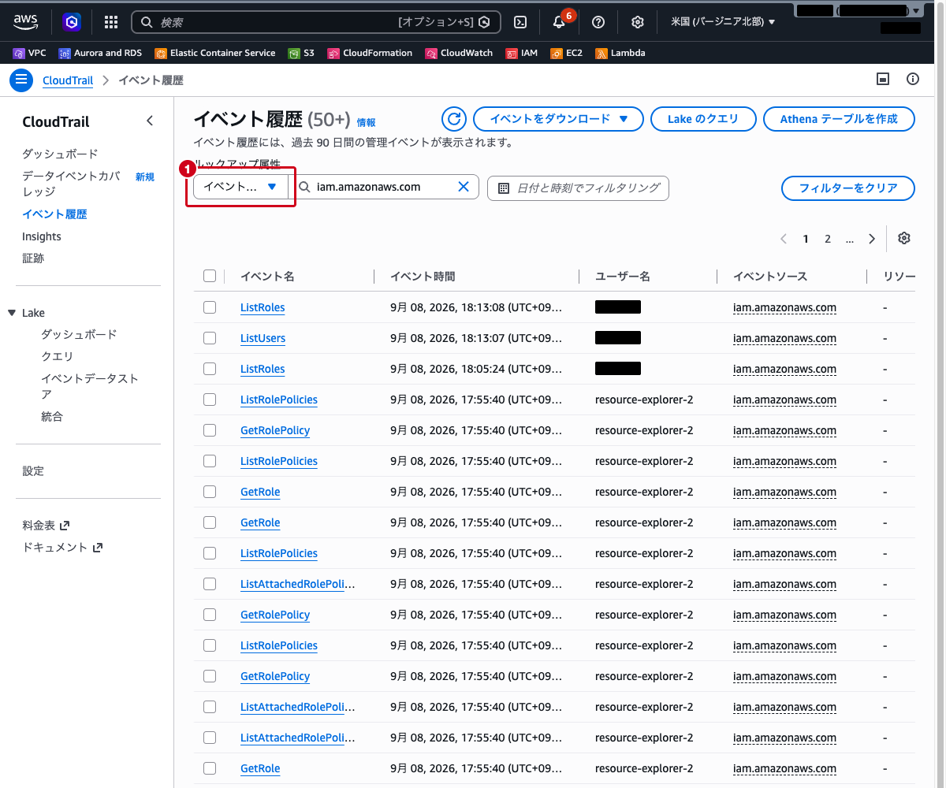Open CloudFormation bookmark
946x788 pixels.
[x=370, y=53]
